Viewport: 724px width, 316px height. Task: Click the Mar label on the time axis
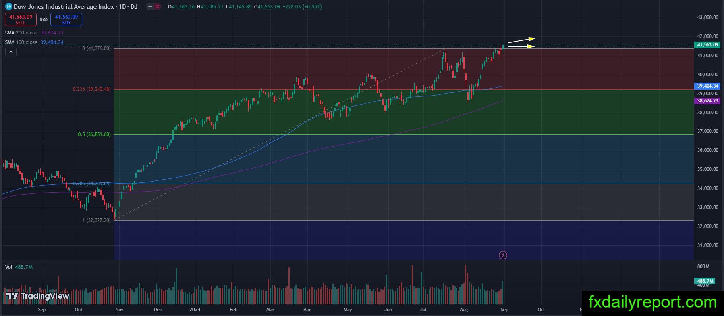tap(270, 310)
